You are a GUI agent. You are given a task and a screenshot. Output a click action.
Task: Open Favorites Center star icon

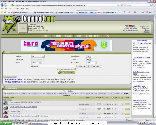[x=2, y=12]
